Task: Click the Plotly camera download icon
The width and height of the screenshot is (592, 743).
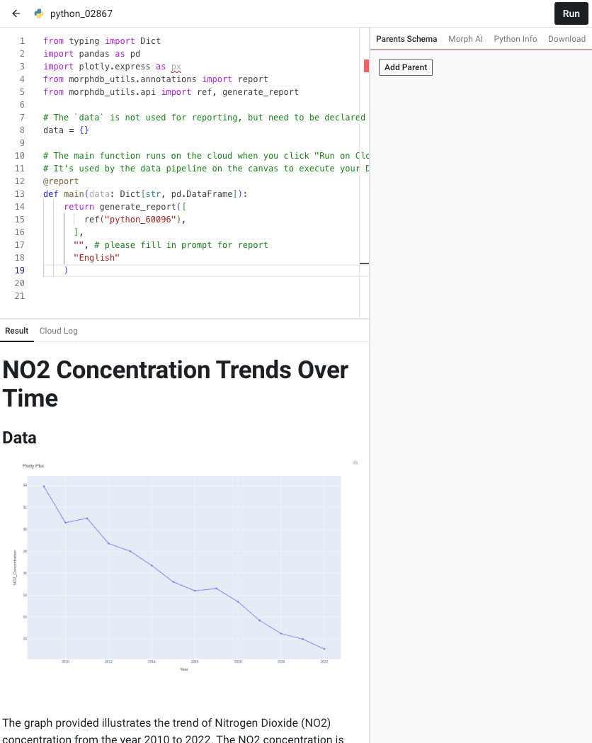Action: coord(355,463)
